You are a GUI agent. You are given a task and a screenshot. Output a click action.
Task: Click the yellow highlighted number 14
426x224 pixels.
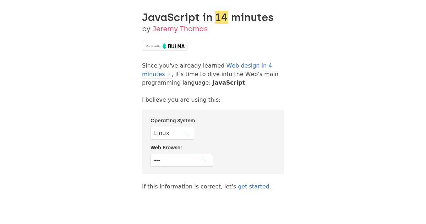point(222,17)
